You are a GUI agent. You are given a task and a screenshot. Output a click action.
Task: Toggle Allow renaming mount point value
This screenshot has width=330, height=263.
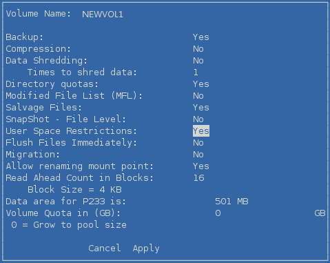tap(201, 166)
